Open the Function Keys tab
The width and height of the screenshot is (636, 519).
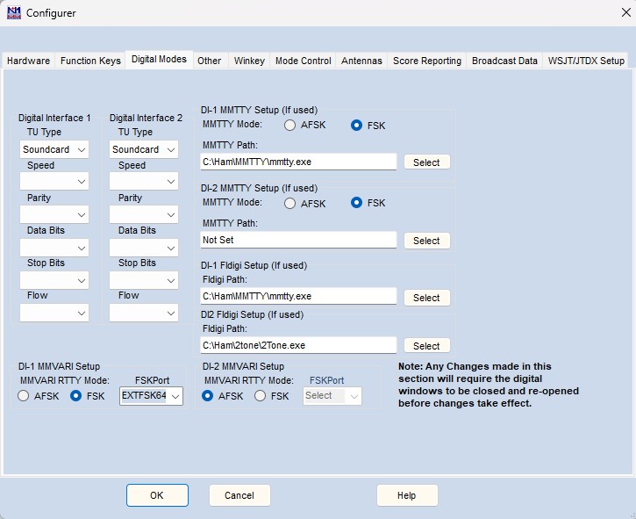pyautogui.click(x=90, y=61)
